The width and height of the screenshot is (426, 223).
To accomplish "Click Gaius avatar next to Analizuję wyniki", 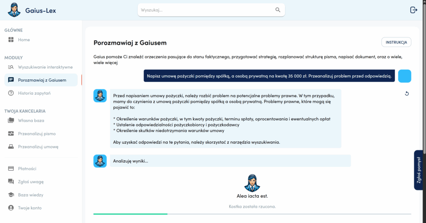I will (x=100, y=161).
